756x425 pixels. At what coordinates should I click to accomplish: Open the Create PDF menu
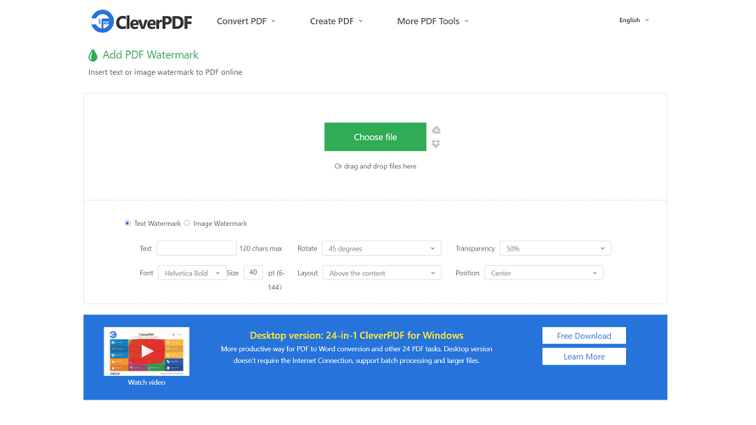(x=336, y=21)
